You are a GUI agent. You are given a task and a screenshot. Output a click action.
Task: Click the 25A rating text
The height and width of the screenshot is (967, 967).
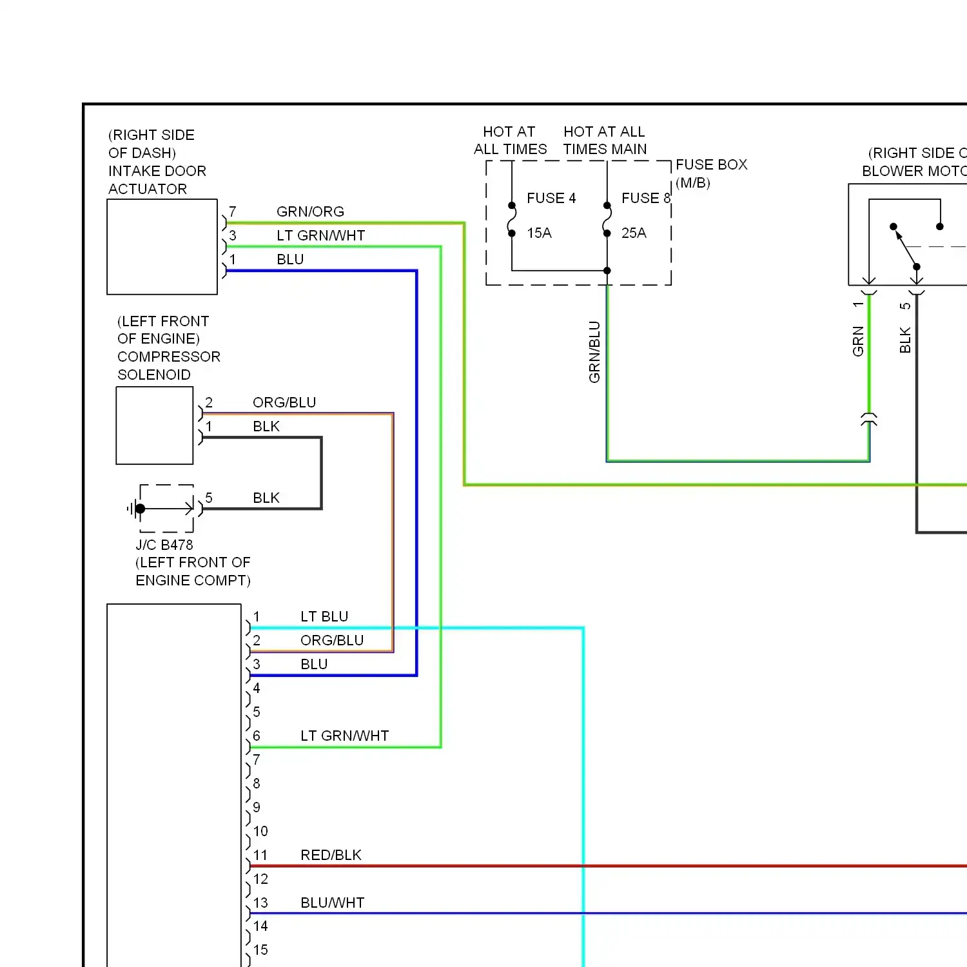click(634, 233)
